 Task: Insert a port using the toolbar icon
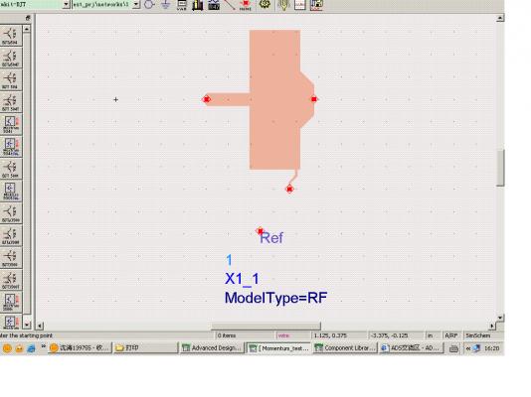pyautogui.click(x=149, y=4)
